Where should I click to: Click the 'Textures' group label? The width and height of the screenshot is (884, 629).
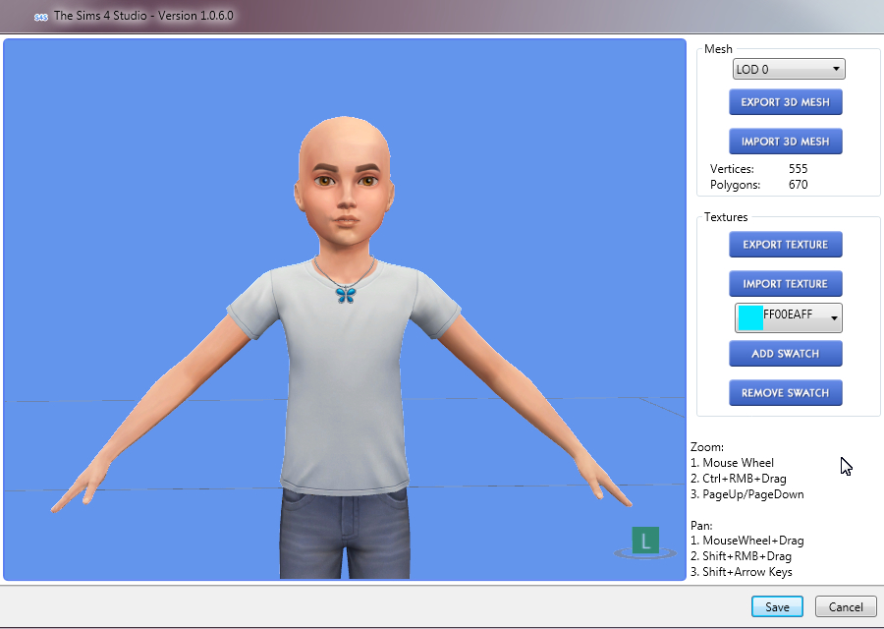pyautogui.click(x=726, y=217)
